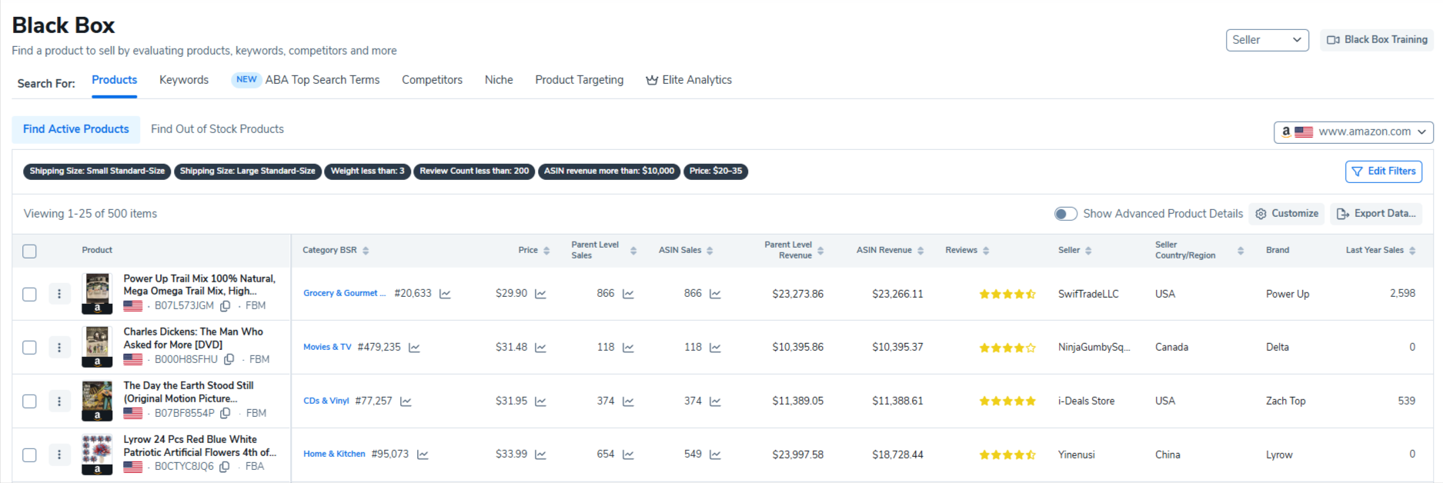Open parent sales chart in CDs & Vinyl row
This screenshot has width=1443, height=483.
point(628,401)
